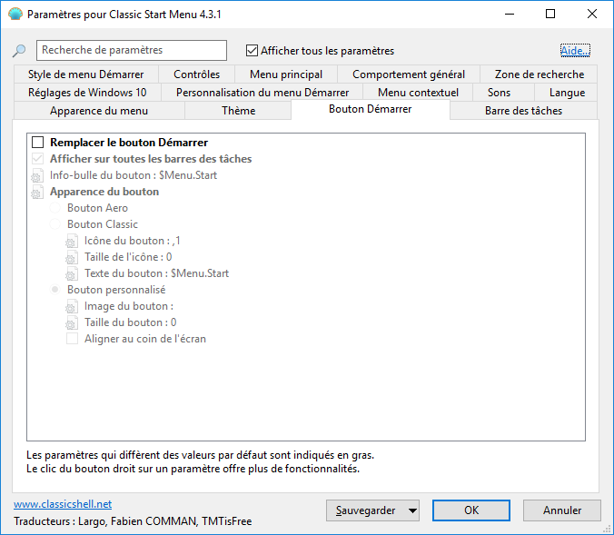Click the Aide help link

tap(574, 51)
